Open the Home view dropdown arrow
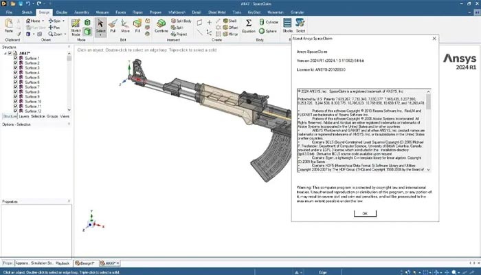The height and width of the screenshot is (275, 481). (x=43, y=21)
